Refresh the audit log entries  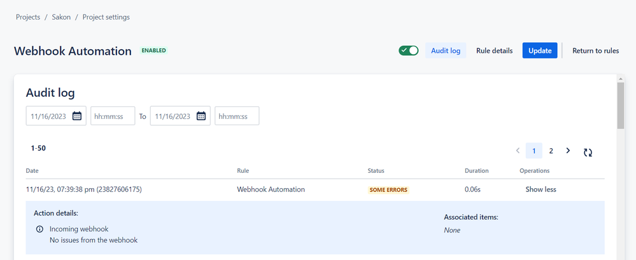click(588, 153)
